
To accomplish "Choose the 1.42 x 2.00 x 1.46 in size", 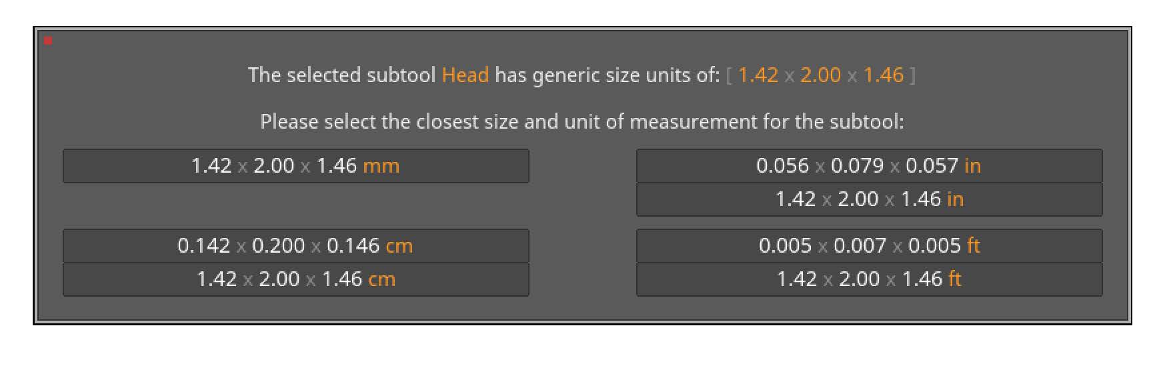I will pos(868,199).
